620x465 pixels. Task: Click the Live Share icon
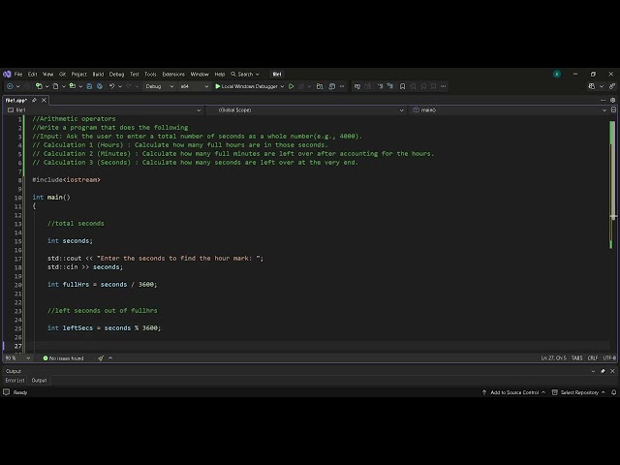click(612, 86)
